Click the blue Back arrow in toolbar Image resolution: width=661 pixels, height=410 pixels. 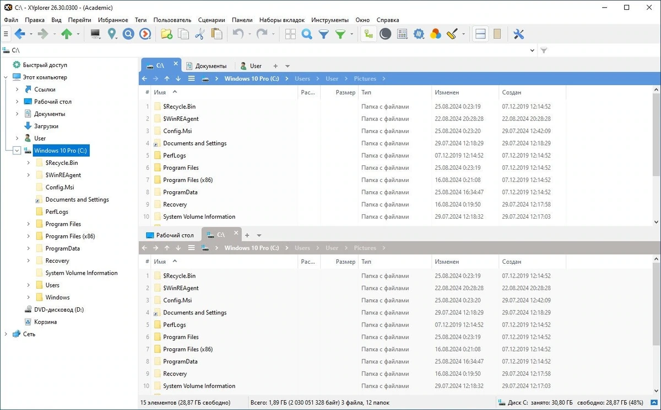click(x=20, y=34)
